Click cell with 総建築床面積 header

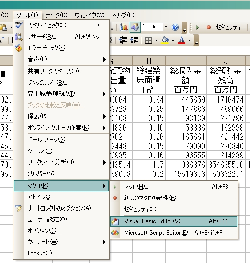click(x=149, y=80)
